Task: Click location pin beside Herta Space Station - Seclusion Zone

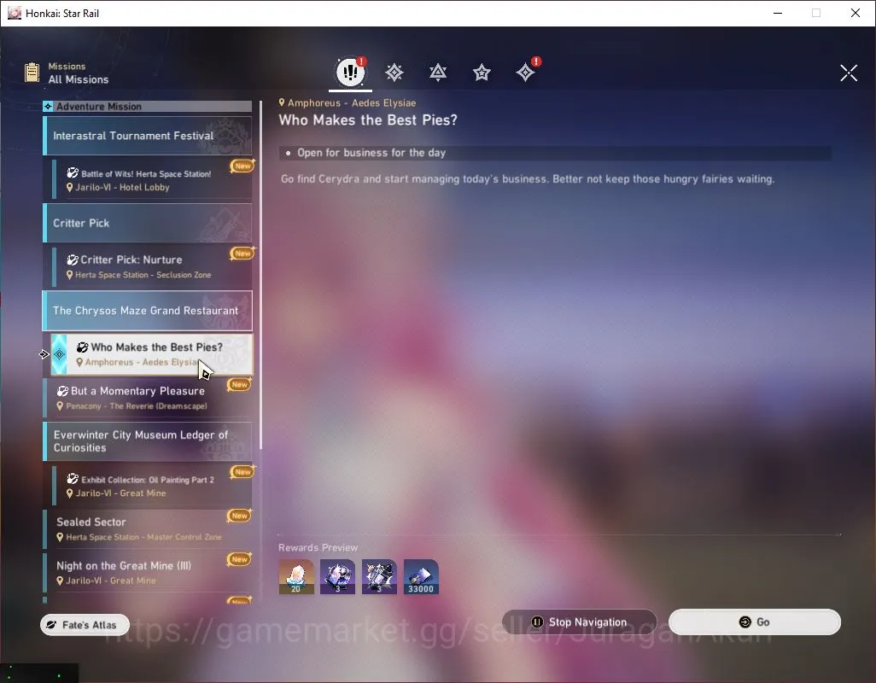Action: point(69,275)
